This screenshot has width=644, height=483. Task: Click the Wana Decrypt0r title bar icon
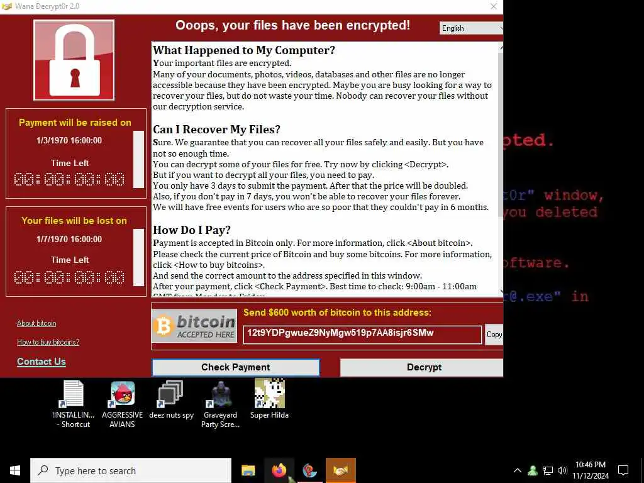(x=6, y=6)
